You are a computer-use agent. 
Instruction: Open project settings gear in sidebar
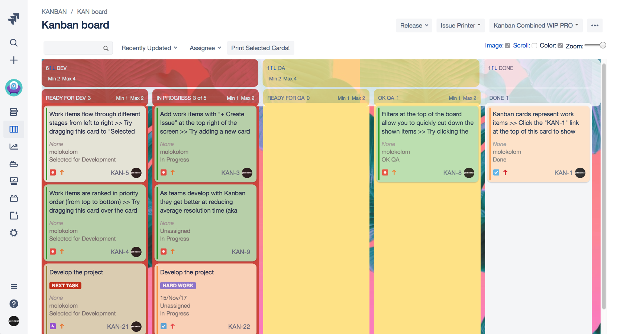click(x=14, y=233)
